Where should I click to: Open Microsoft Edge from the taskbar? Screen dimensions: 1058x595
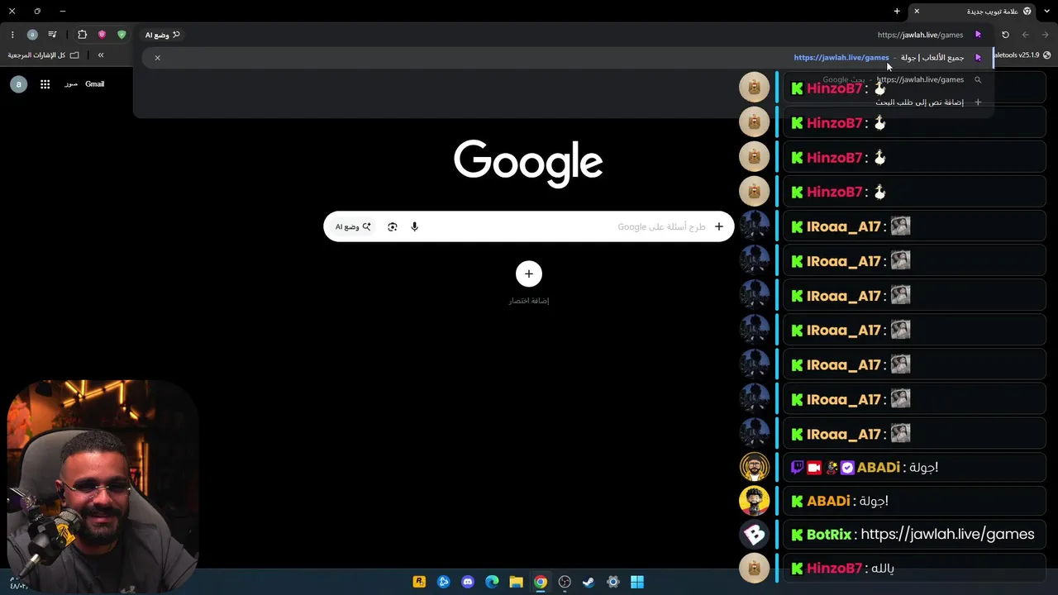pyautogui.click(x=492, y=582)
